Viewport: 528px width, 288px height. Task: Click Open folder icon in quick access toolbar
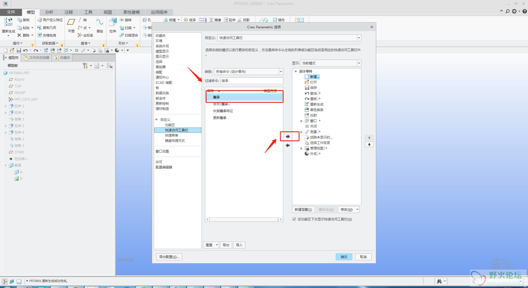[12, 50]
